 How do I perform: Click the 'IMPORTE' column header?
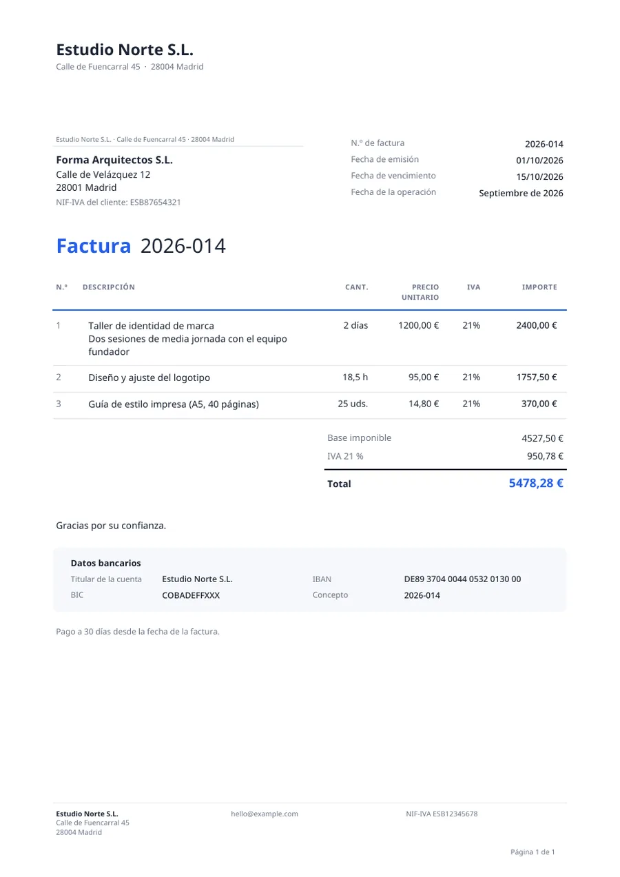point(539,287)
